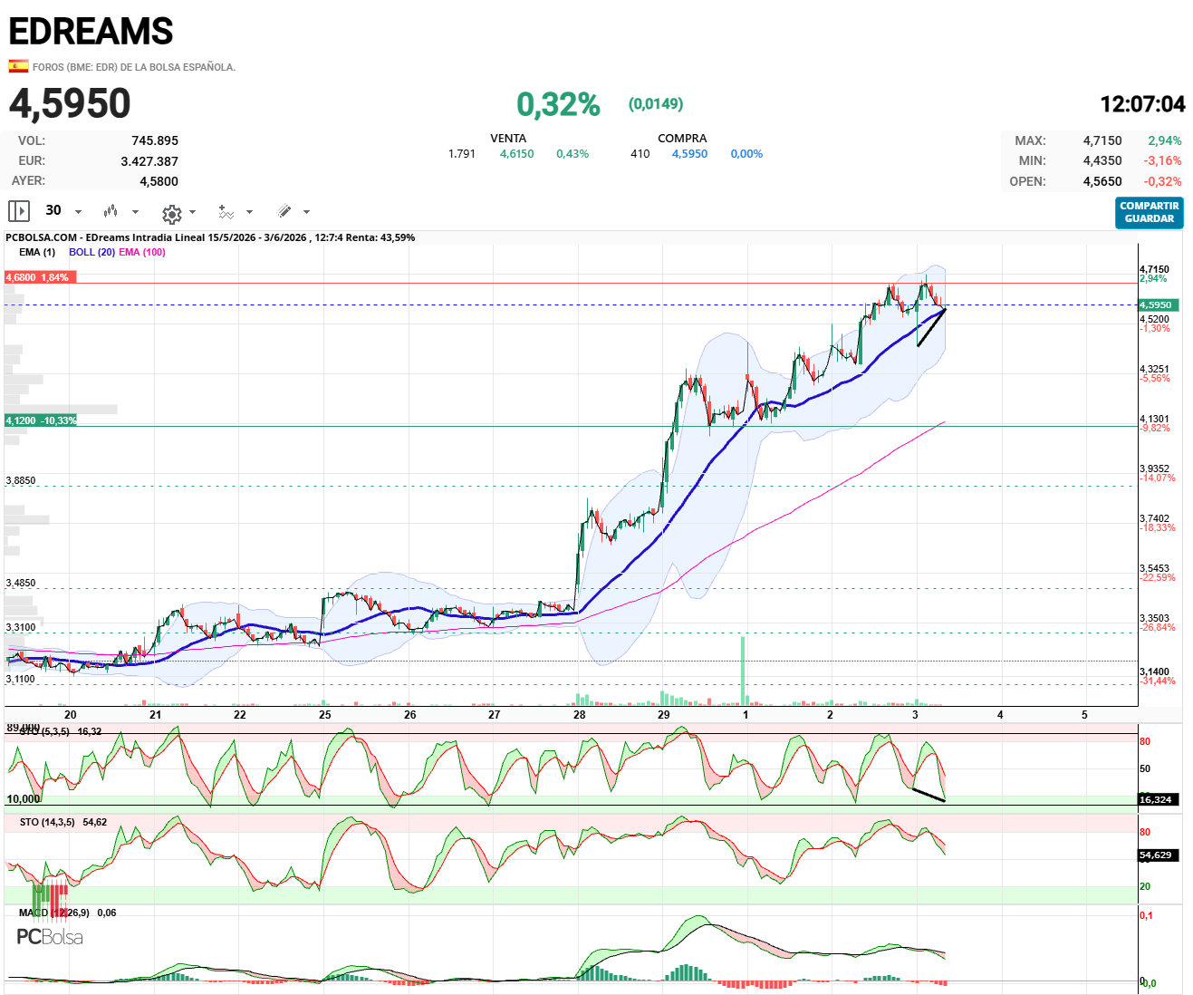Click the MIN value 4,4350

1102,160
